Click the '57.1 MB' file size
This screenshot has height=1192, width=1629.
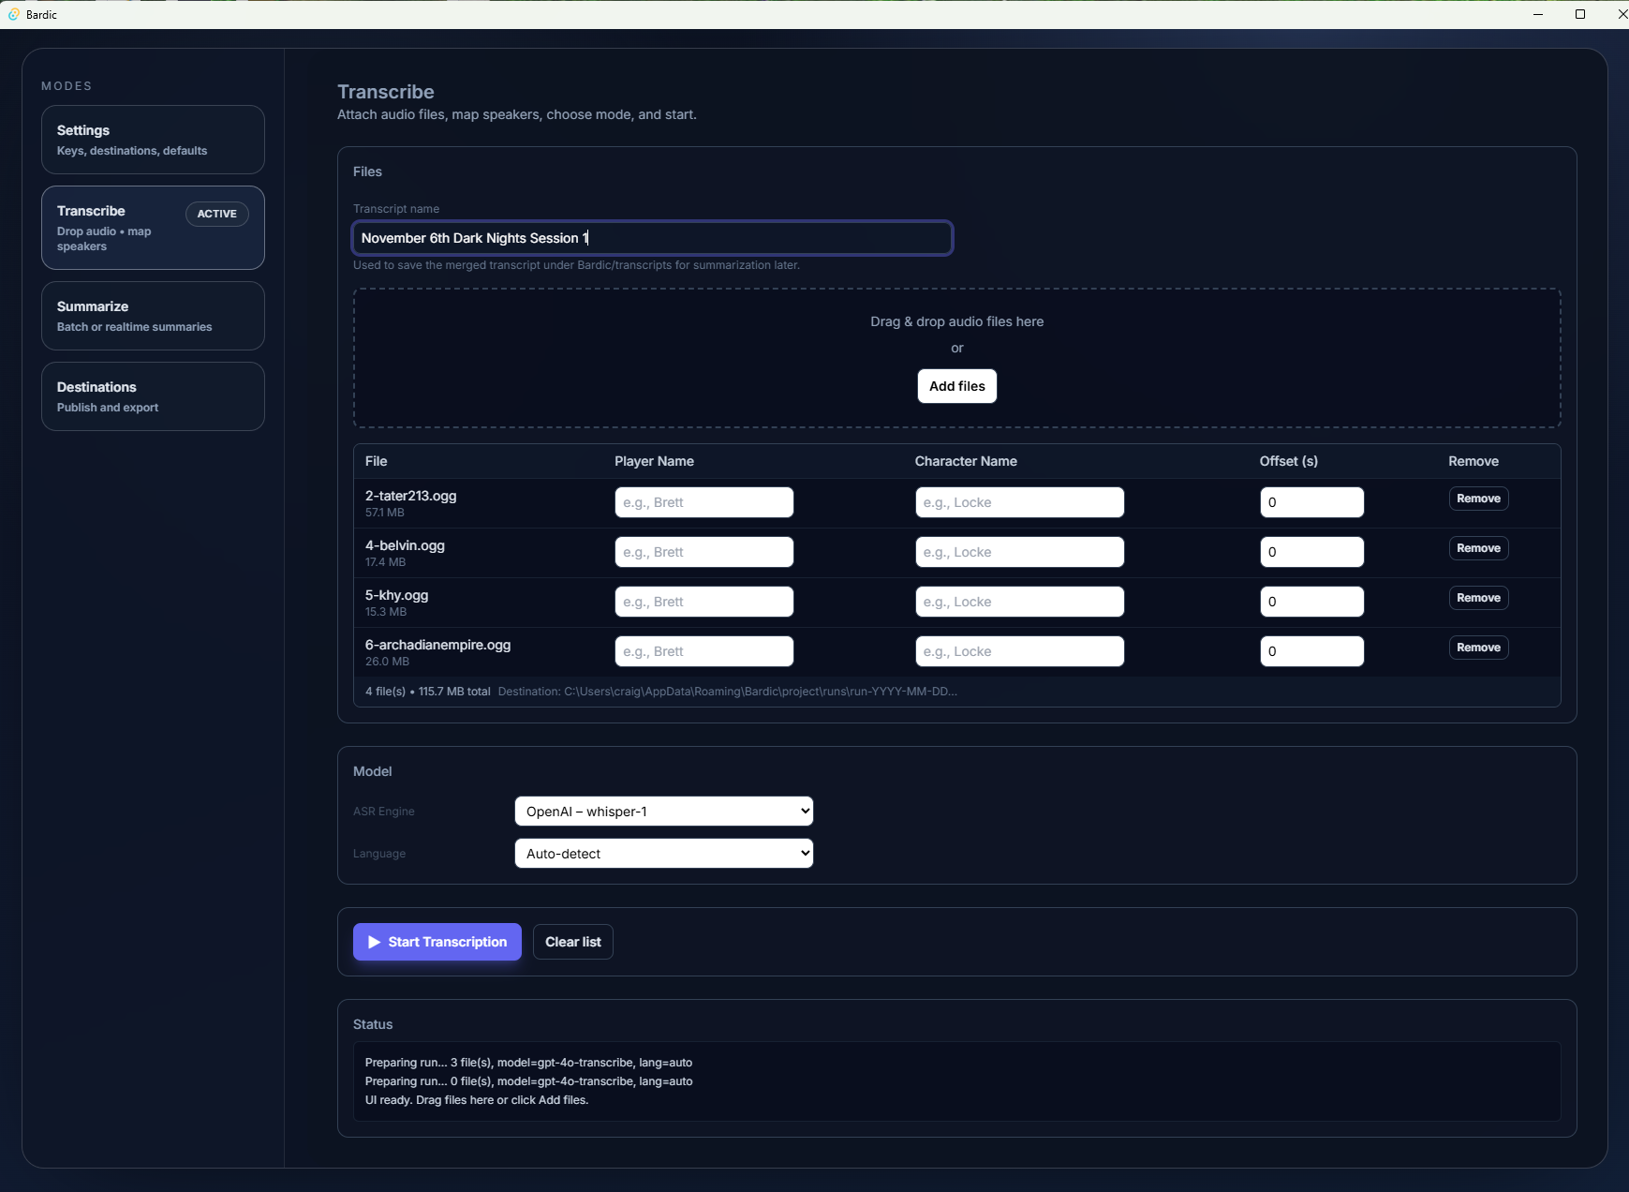385,513
